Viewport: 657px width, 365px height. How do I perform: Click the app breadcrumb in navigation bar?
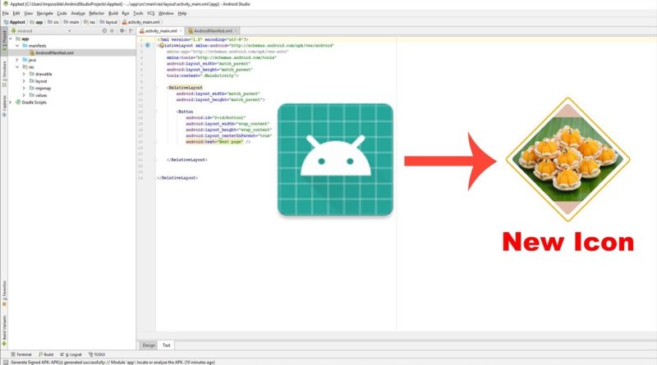tap(36, 22)
